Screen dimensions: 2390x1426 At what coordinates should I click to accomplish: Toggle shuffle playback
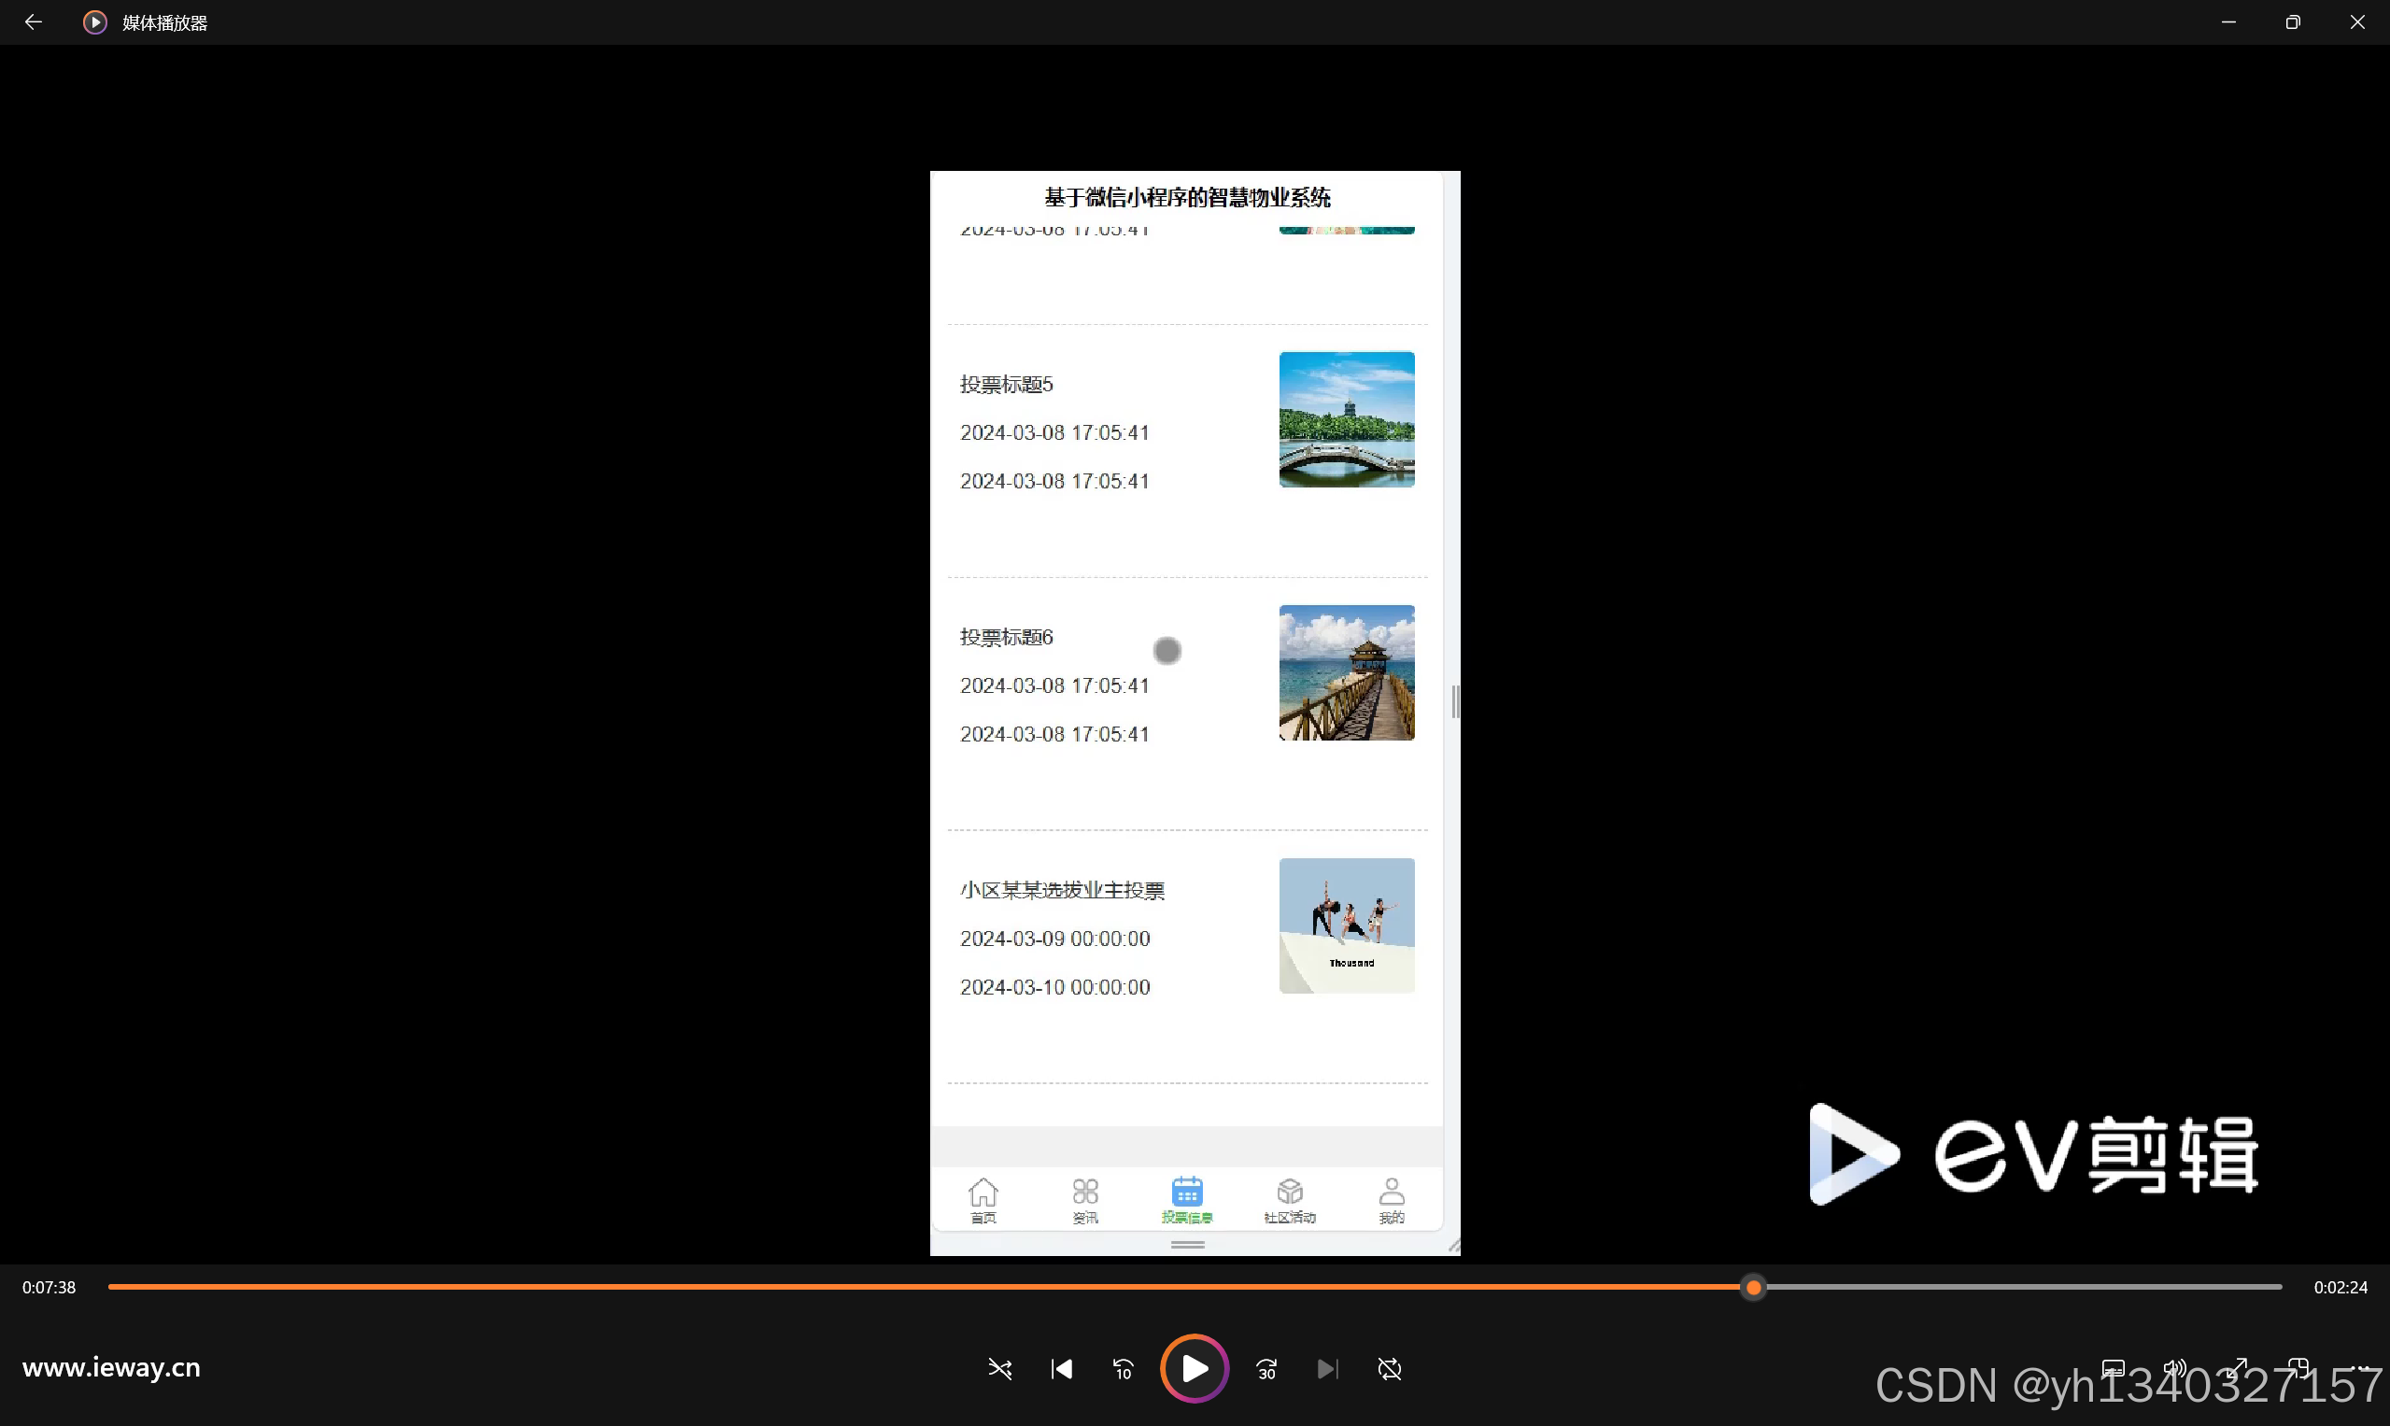(x=999, y=1369)
